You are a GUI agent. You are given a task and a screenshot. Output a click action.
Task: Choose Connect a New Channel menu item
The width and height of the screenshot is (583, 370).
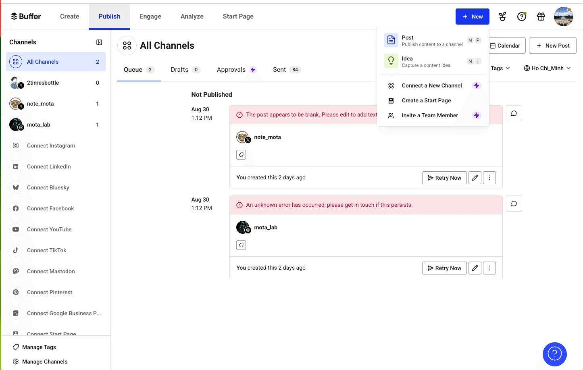pos(433,85)
